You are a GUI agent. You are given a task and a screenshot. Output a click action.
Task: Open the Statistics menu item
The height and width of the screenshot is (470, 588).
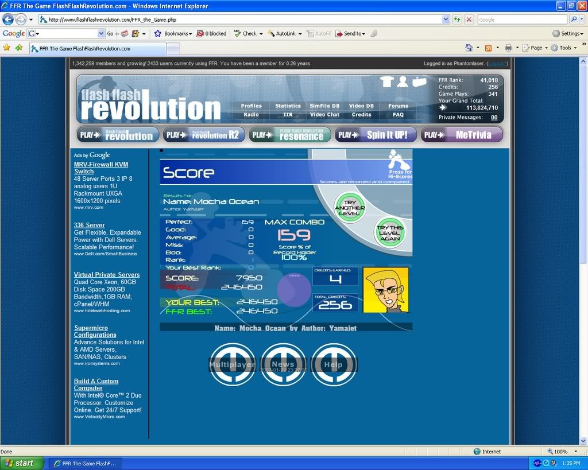pyautogui.click(x=288, y=106)
